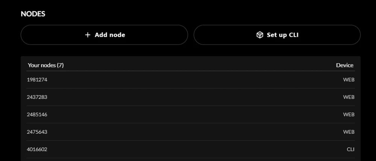
Task: Open node ID 4016602
Action: coord(37,149)
